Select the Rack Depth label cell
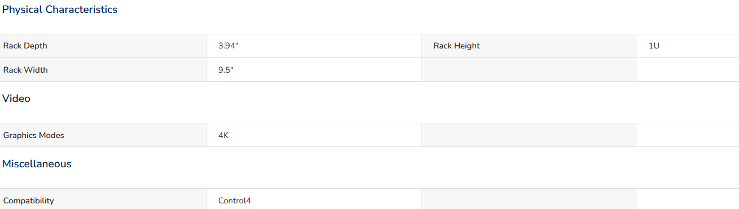739x209 pixels. (x=103, y=46)
